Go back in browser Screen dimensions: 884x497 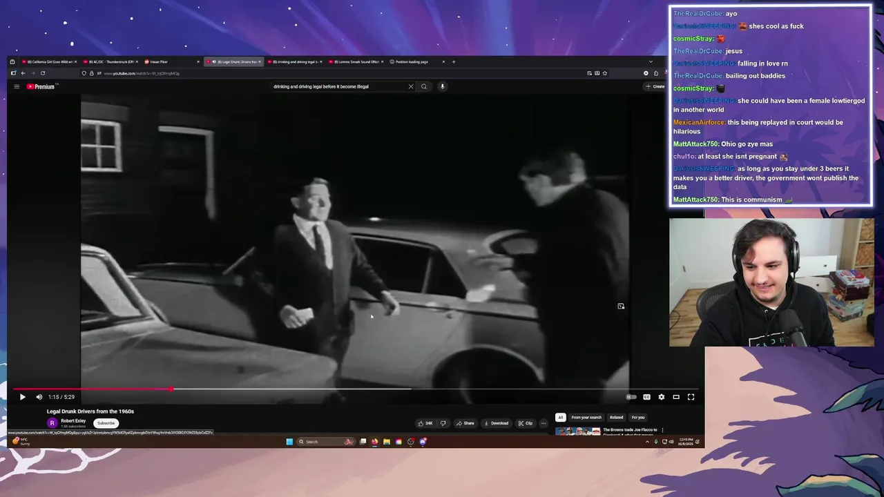click(x=23, y=73)
